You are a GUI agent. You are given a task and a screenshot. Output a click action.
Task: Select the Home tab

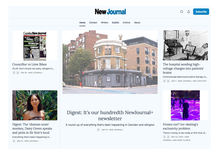(x=82, y=23)
